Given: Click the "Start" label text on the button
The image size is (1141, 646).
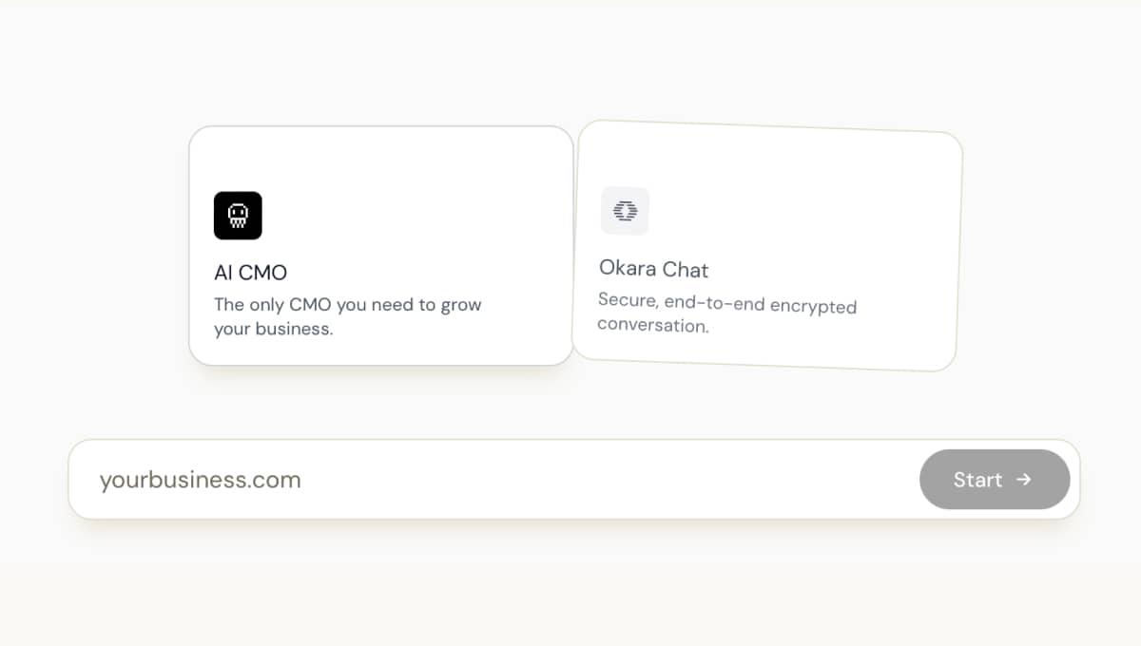Looking at the screenshot, I should tap(977, 480).
